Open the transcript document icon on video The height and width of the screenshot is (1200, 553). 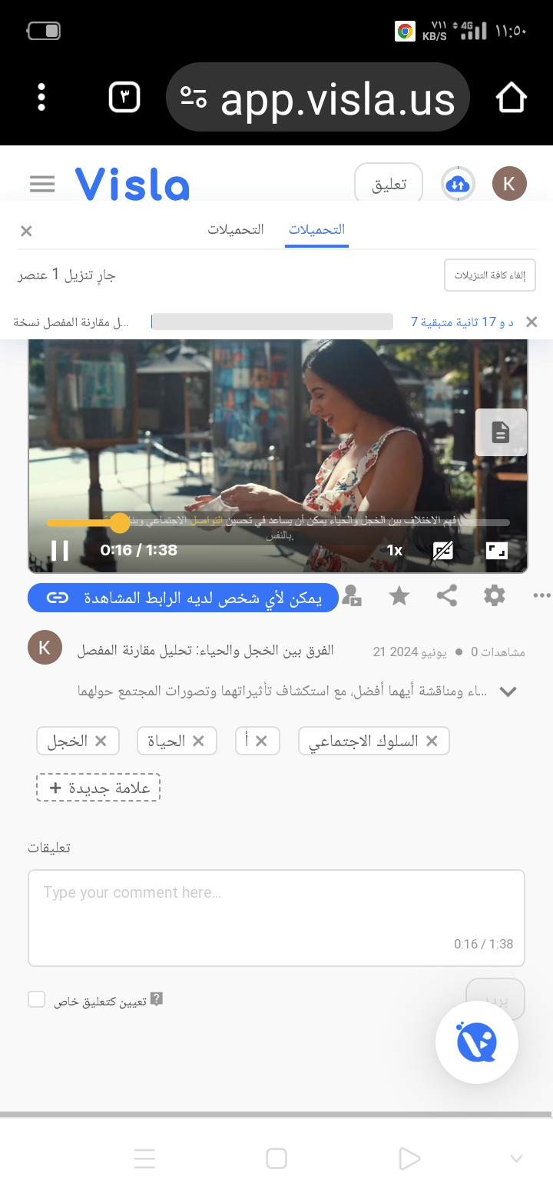click(x=501, y=432)
